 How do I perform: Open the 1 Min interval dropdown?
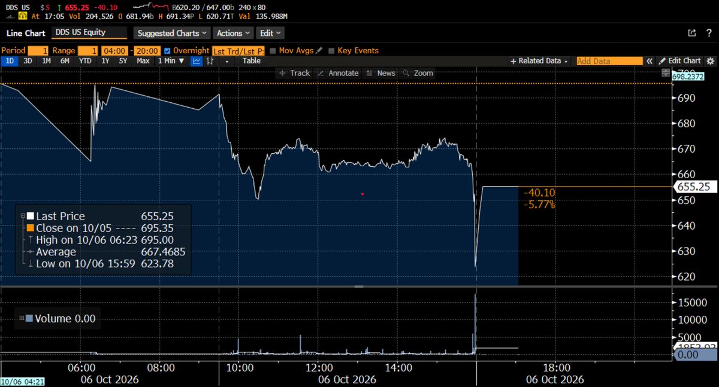pos(171,61)
